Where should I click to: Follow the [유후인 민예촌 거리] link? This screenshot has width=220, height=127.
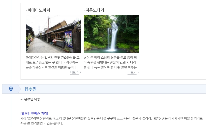click(34, 114)
